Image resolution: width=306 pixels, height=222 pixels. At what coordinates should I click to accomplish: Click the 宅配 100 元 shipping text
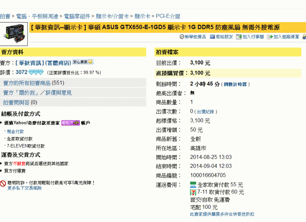(204, 207)
